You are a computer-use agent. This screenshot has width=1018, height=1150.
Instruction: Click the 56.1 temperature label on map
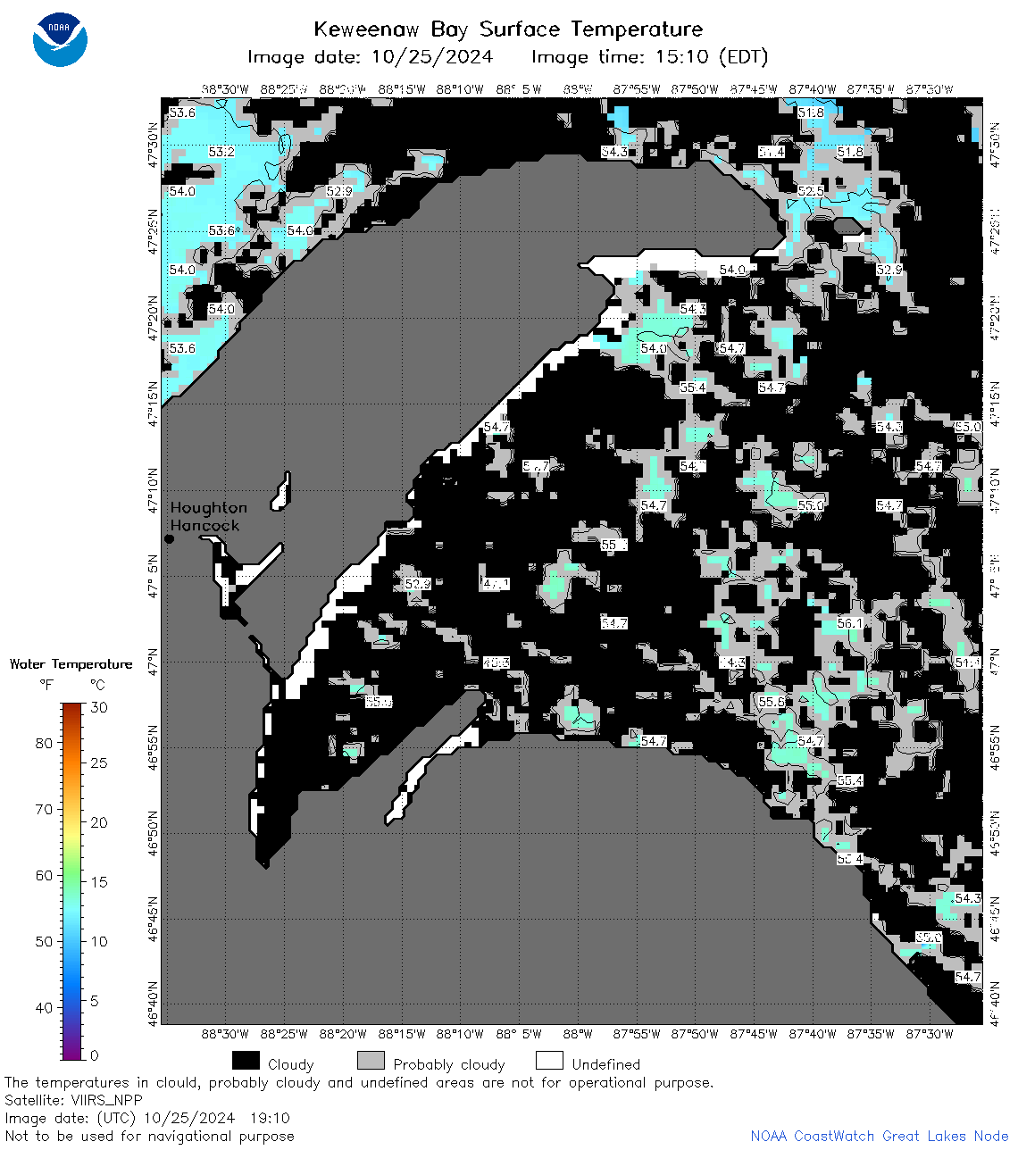[x=850, y=623]
